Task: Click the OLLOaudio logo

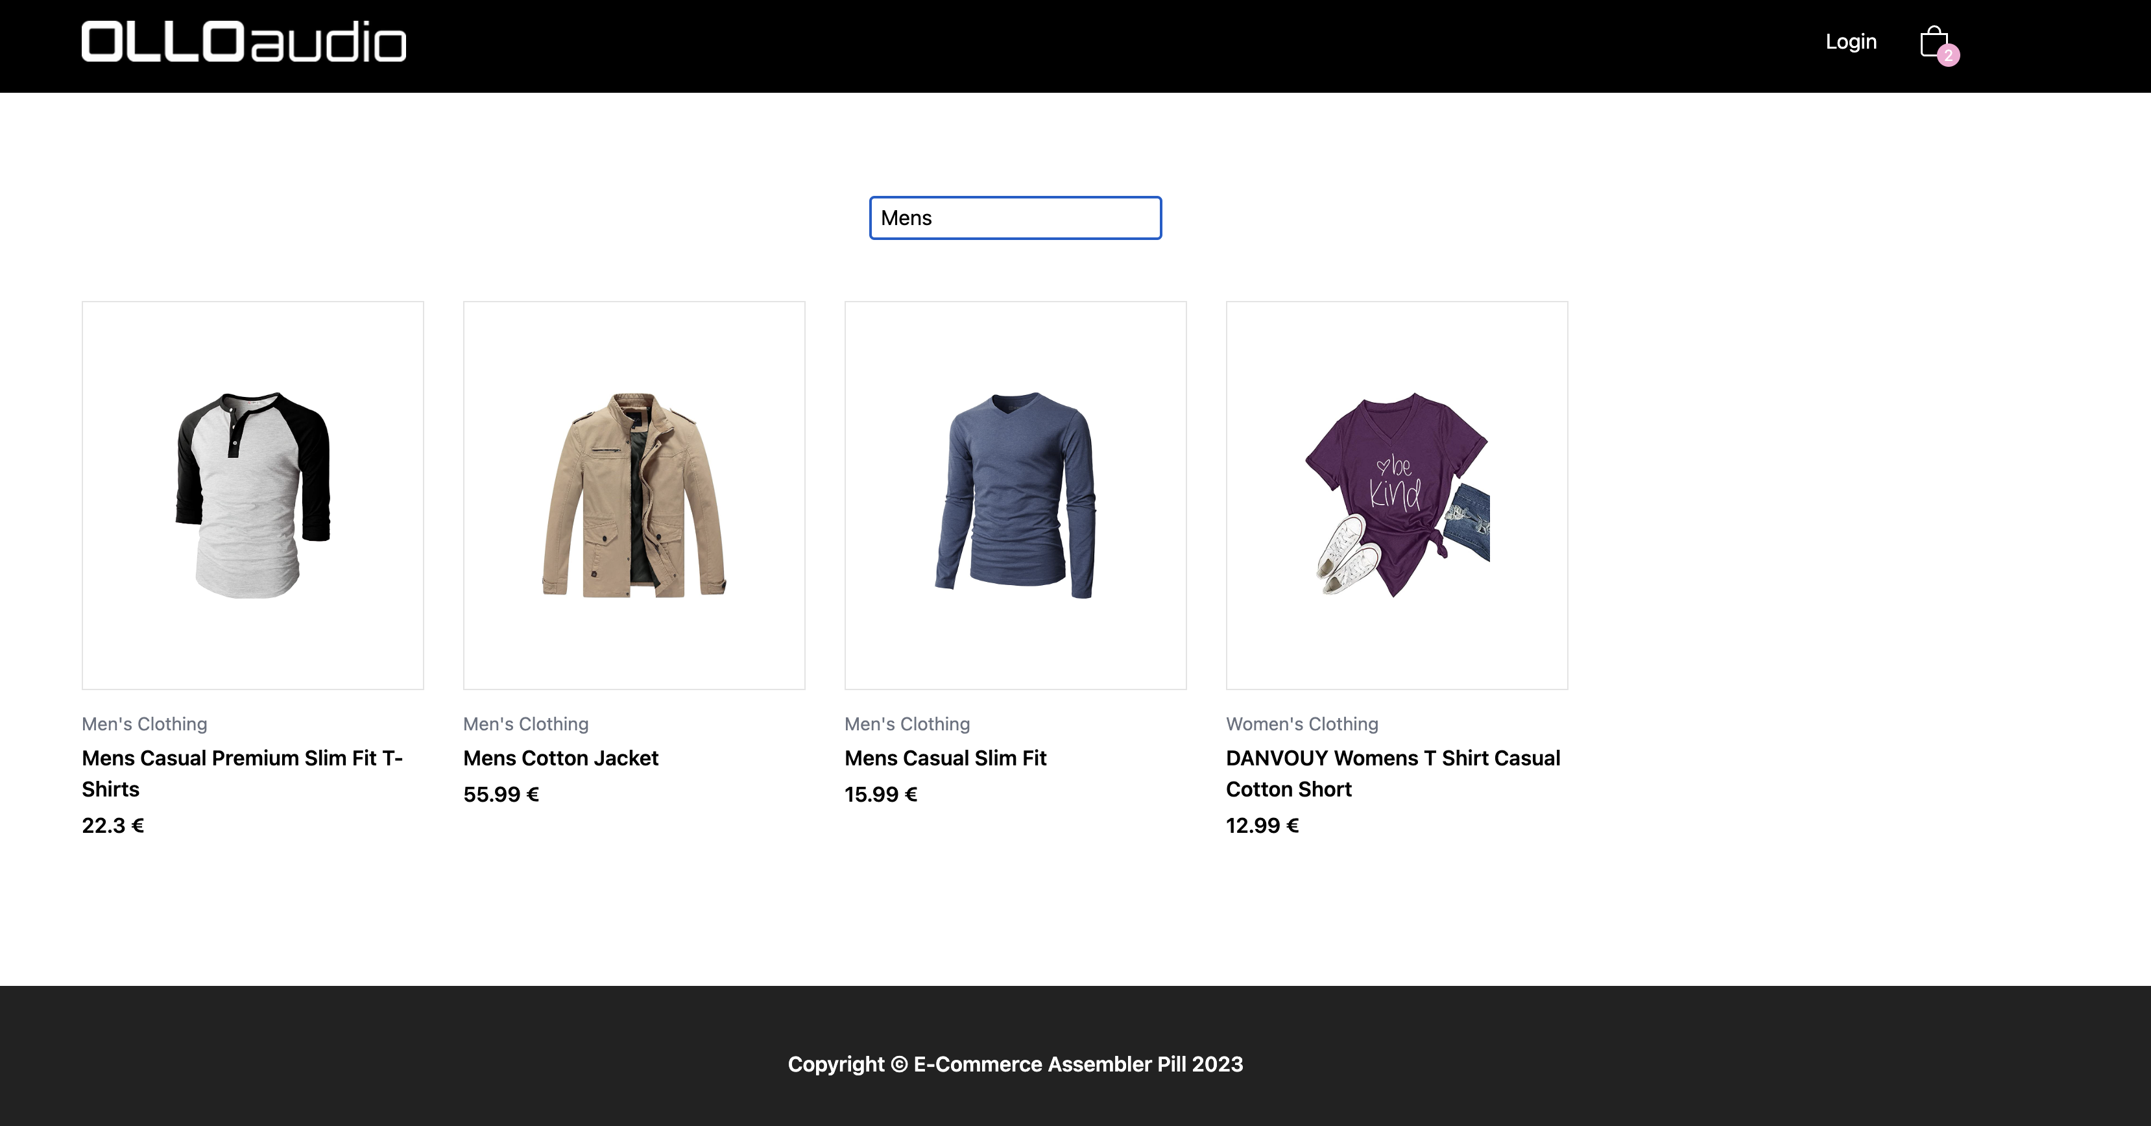Action: tap(244, 42)
